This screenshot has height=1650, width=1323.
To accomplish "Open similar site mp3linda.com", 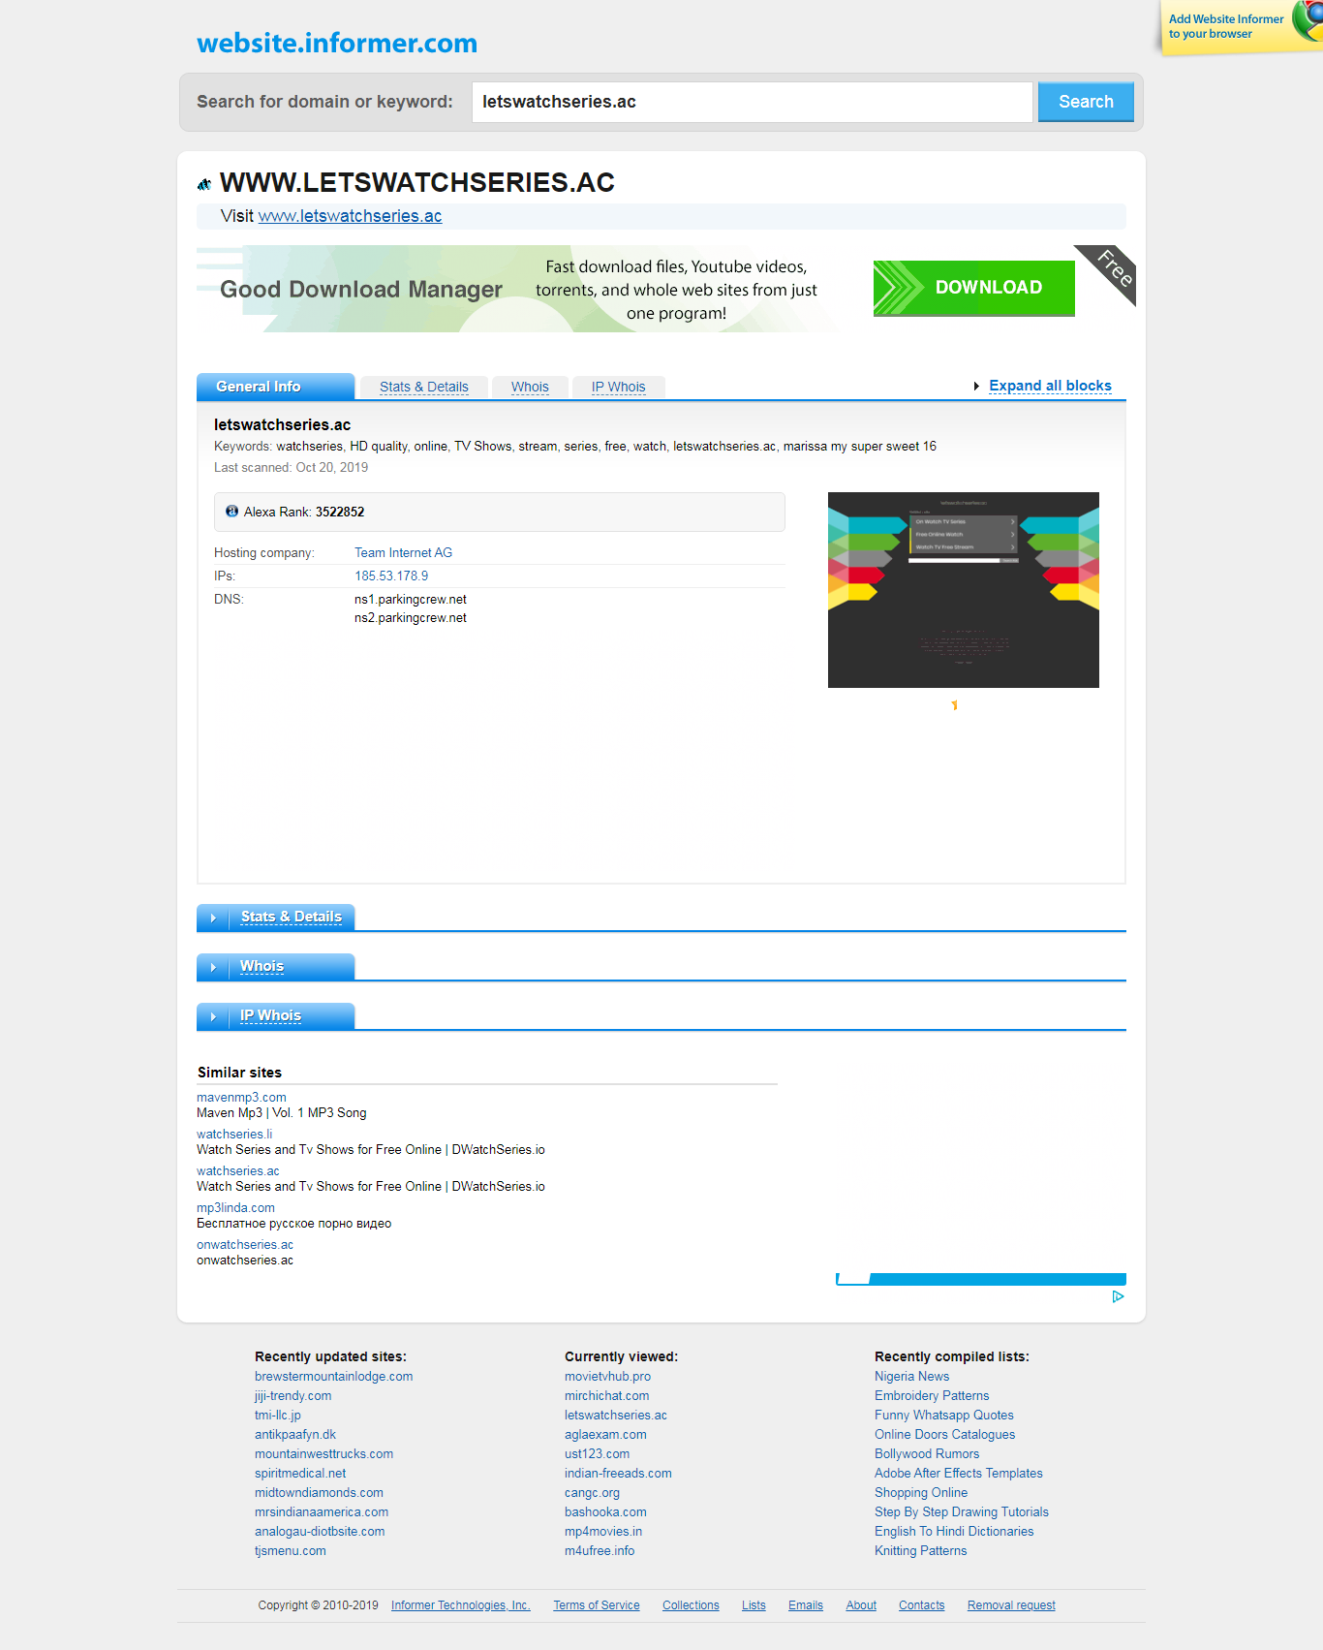I will [235, 1208].
